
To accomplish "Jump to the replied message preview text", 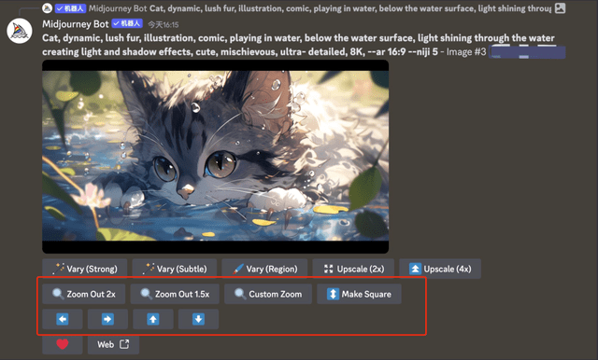I will (x=350, y=8).
